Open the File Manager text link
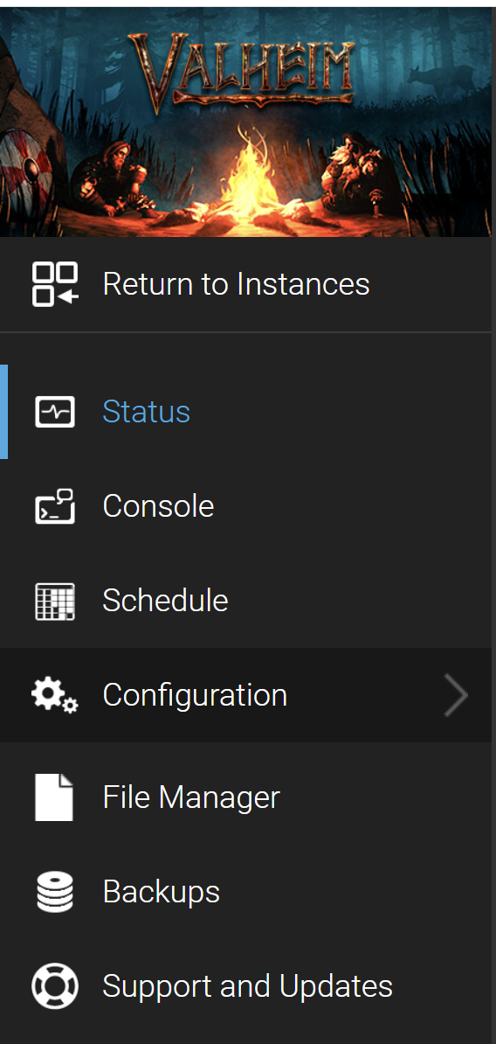 [x=191, y=797]
